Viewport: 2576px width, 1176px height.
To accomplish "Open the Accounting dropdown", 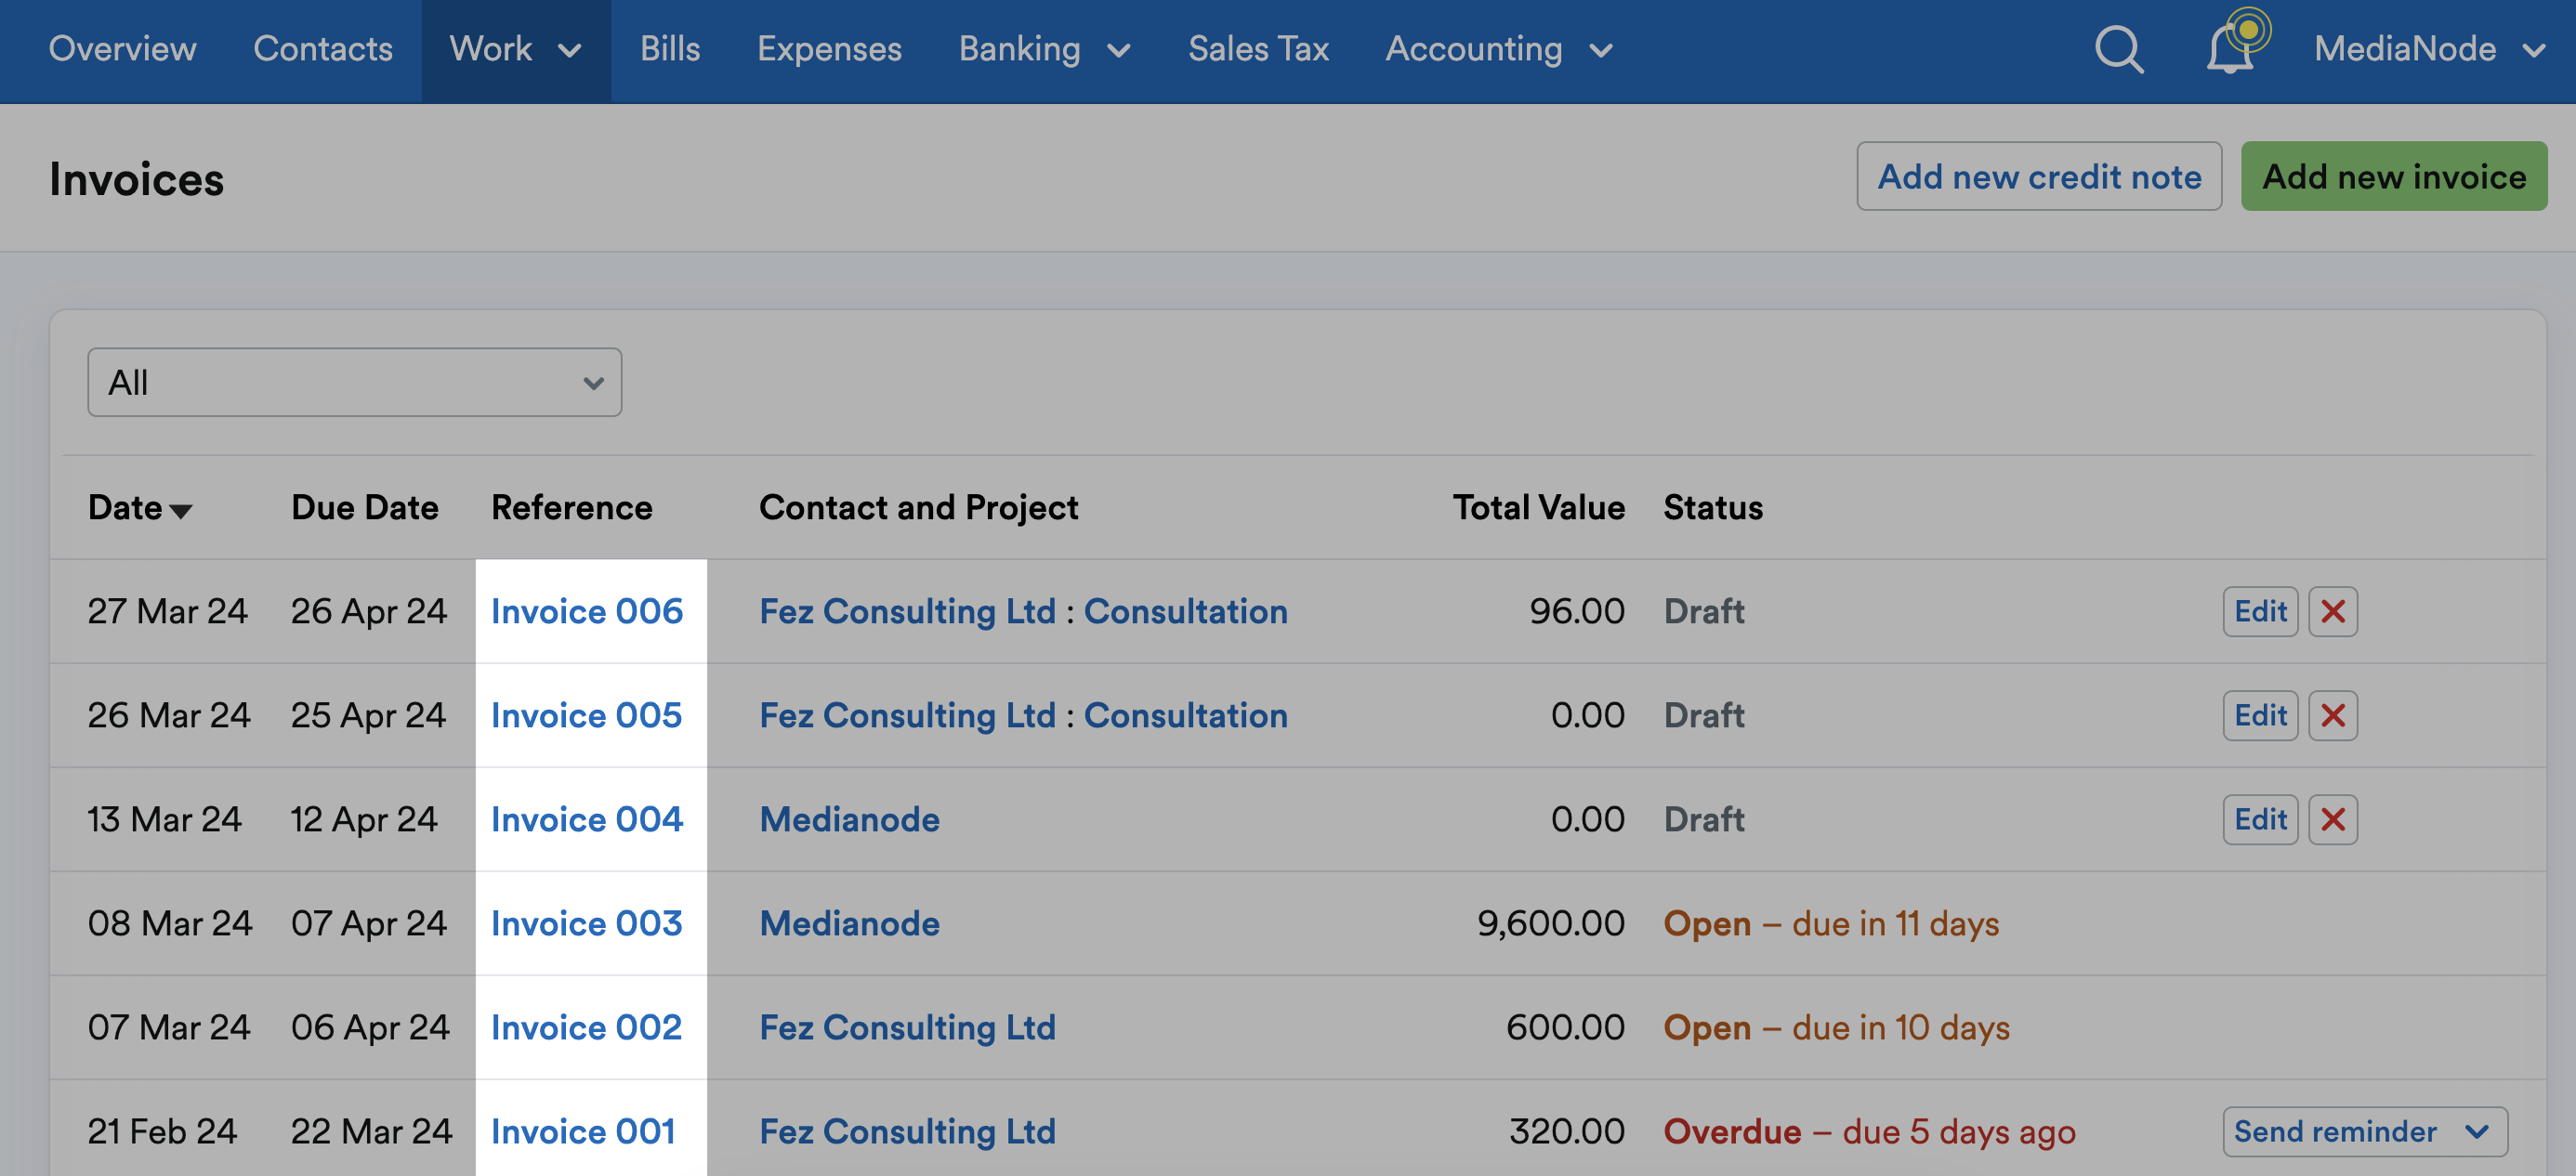I will tap(1499, 49).
